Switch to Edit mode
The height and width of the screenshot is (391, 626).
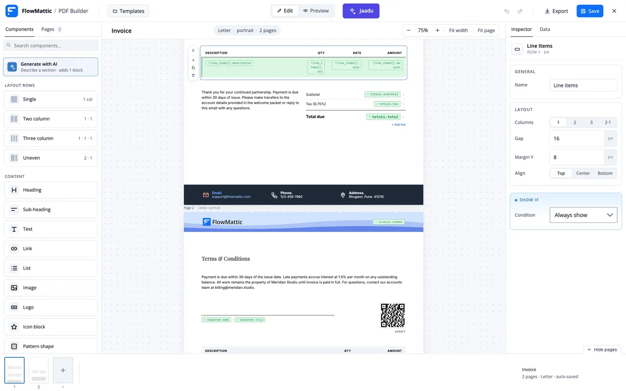[x=285, y=11]
